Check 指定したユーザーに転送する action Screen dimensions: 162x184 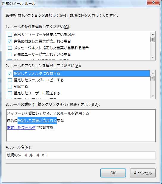pyautogui.click(x=10, y=93)
